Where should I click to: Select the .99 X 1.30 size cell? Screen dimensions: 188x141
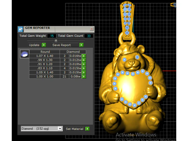point(45,60)
